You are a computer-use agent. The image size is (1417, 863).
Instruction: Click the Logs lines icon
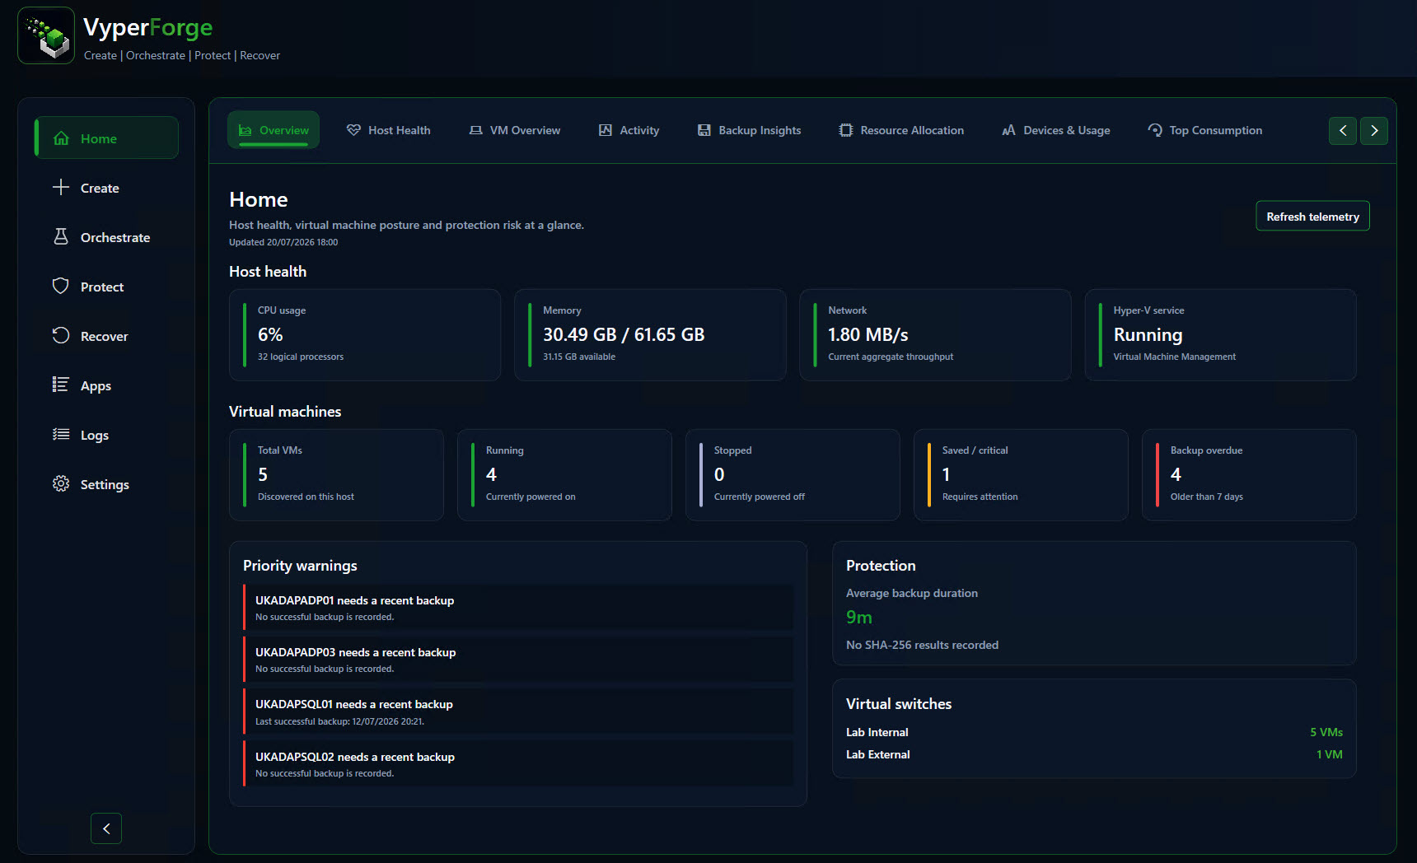pyautogui.click(x=61, y=434)
